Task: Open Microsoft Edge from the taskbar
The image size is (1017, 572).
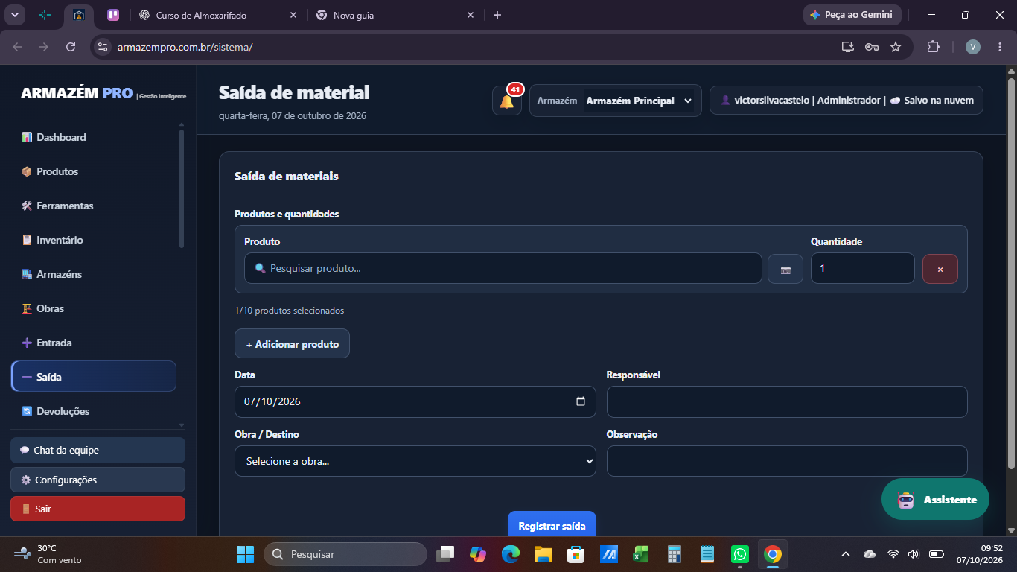Action: pos(510,554)
